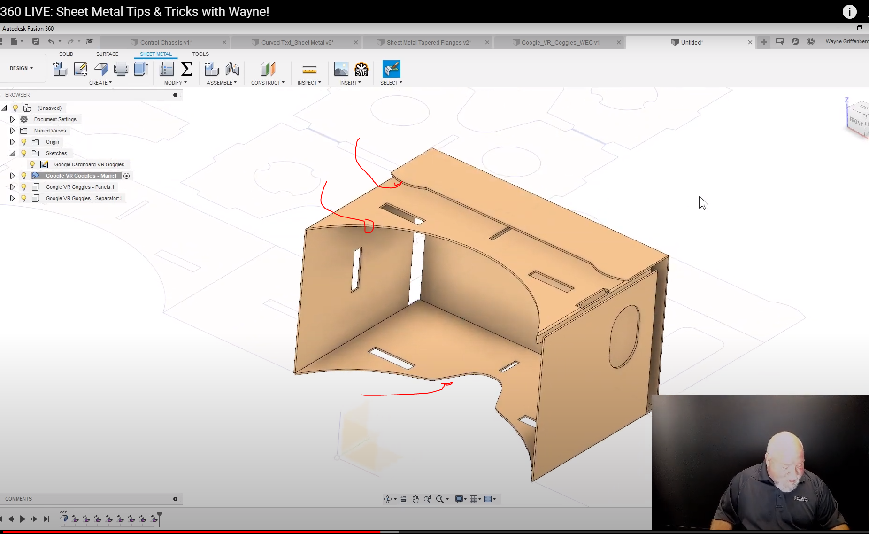This screenshot has height=534, width=869.
Task: Open the Job Status clock icon
Action: tap(811, 42)
